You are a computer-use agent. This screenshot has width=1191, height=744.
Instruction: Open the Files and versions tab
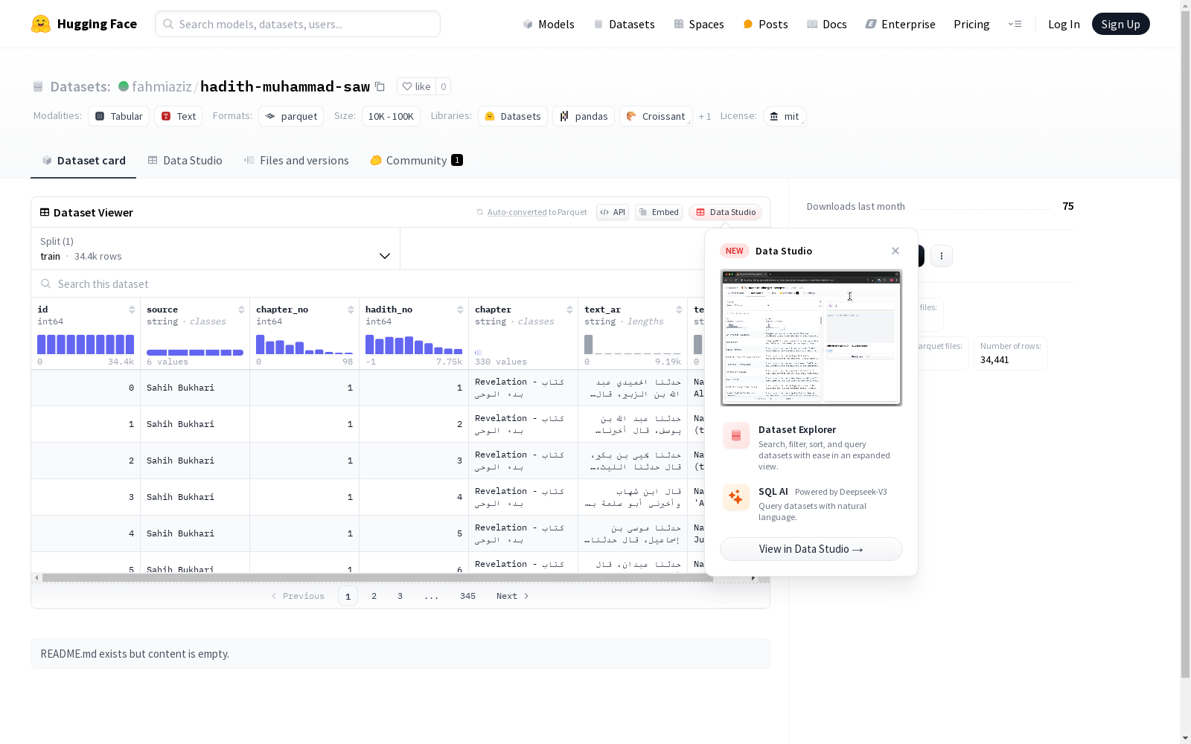pos(296,161)
